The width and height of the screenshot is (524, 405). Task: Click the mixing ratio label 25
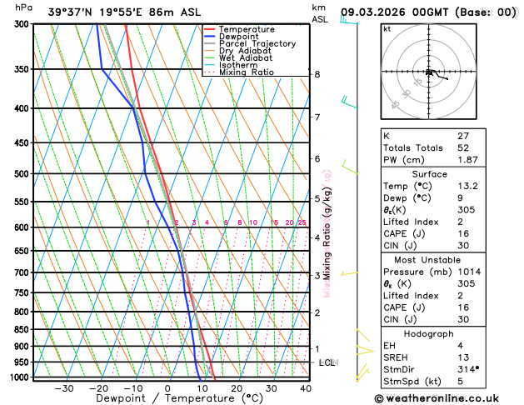pyautogui.click(x=302, y=222)
